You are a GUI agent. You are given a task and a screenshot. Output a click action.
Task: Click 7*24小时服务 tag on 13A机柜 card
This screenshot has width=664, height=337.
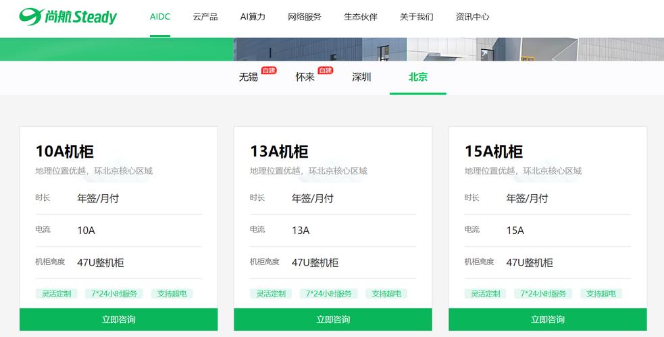coord(328,293)
